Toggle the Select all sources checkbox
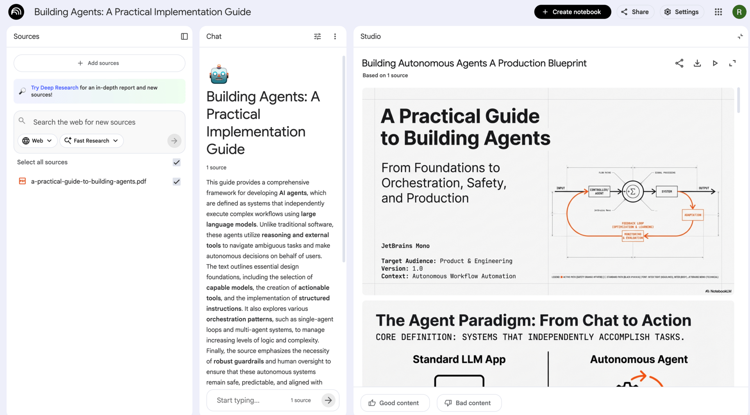750x415 pixels. 177,162
